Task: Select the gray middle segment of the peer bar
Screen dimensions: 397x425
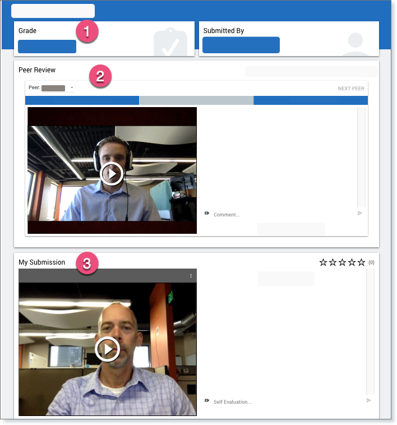Action: [196, 100]
